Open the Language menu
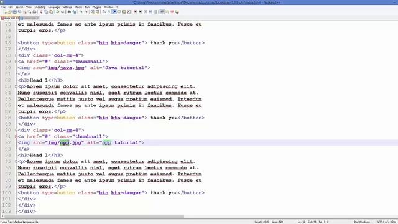Image resolution: width=398 pixels, height=224 pixels. [54, 7]
